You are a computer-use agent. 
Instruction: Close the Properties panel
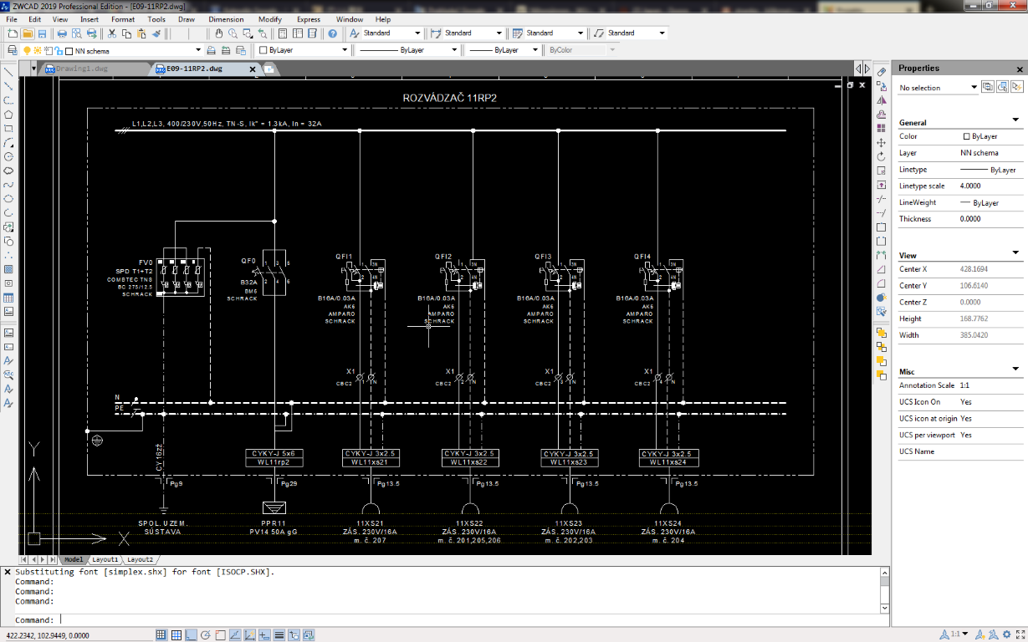pos(1020,69)
